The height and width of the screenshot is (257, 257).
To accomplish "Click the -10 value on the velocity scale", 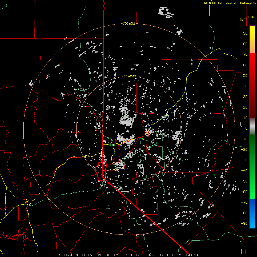I will [244, 139].
